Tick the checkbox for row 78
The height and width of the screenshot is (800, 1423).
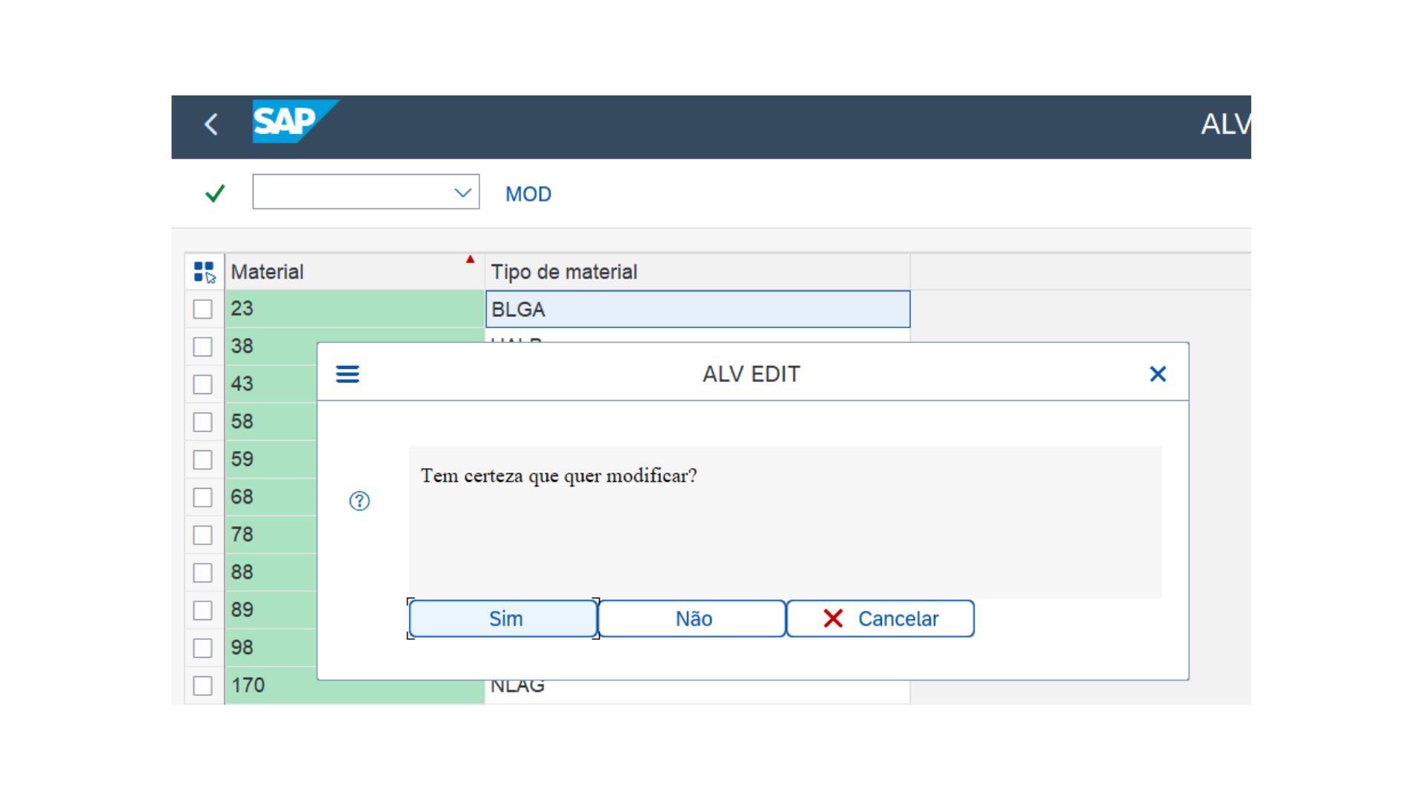point(202,535)
